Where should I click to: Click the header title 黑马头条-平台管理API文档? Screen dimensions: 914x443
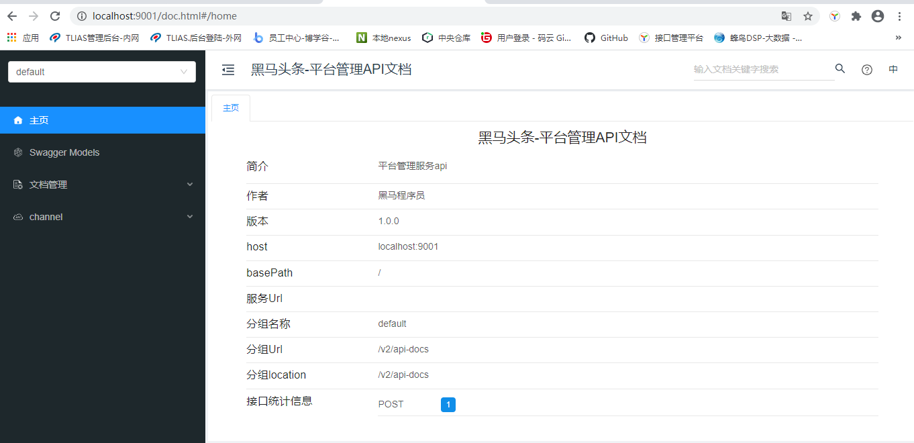331,69
